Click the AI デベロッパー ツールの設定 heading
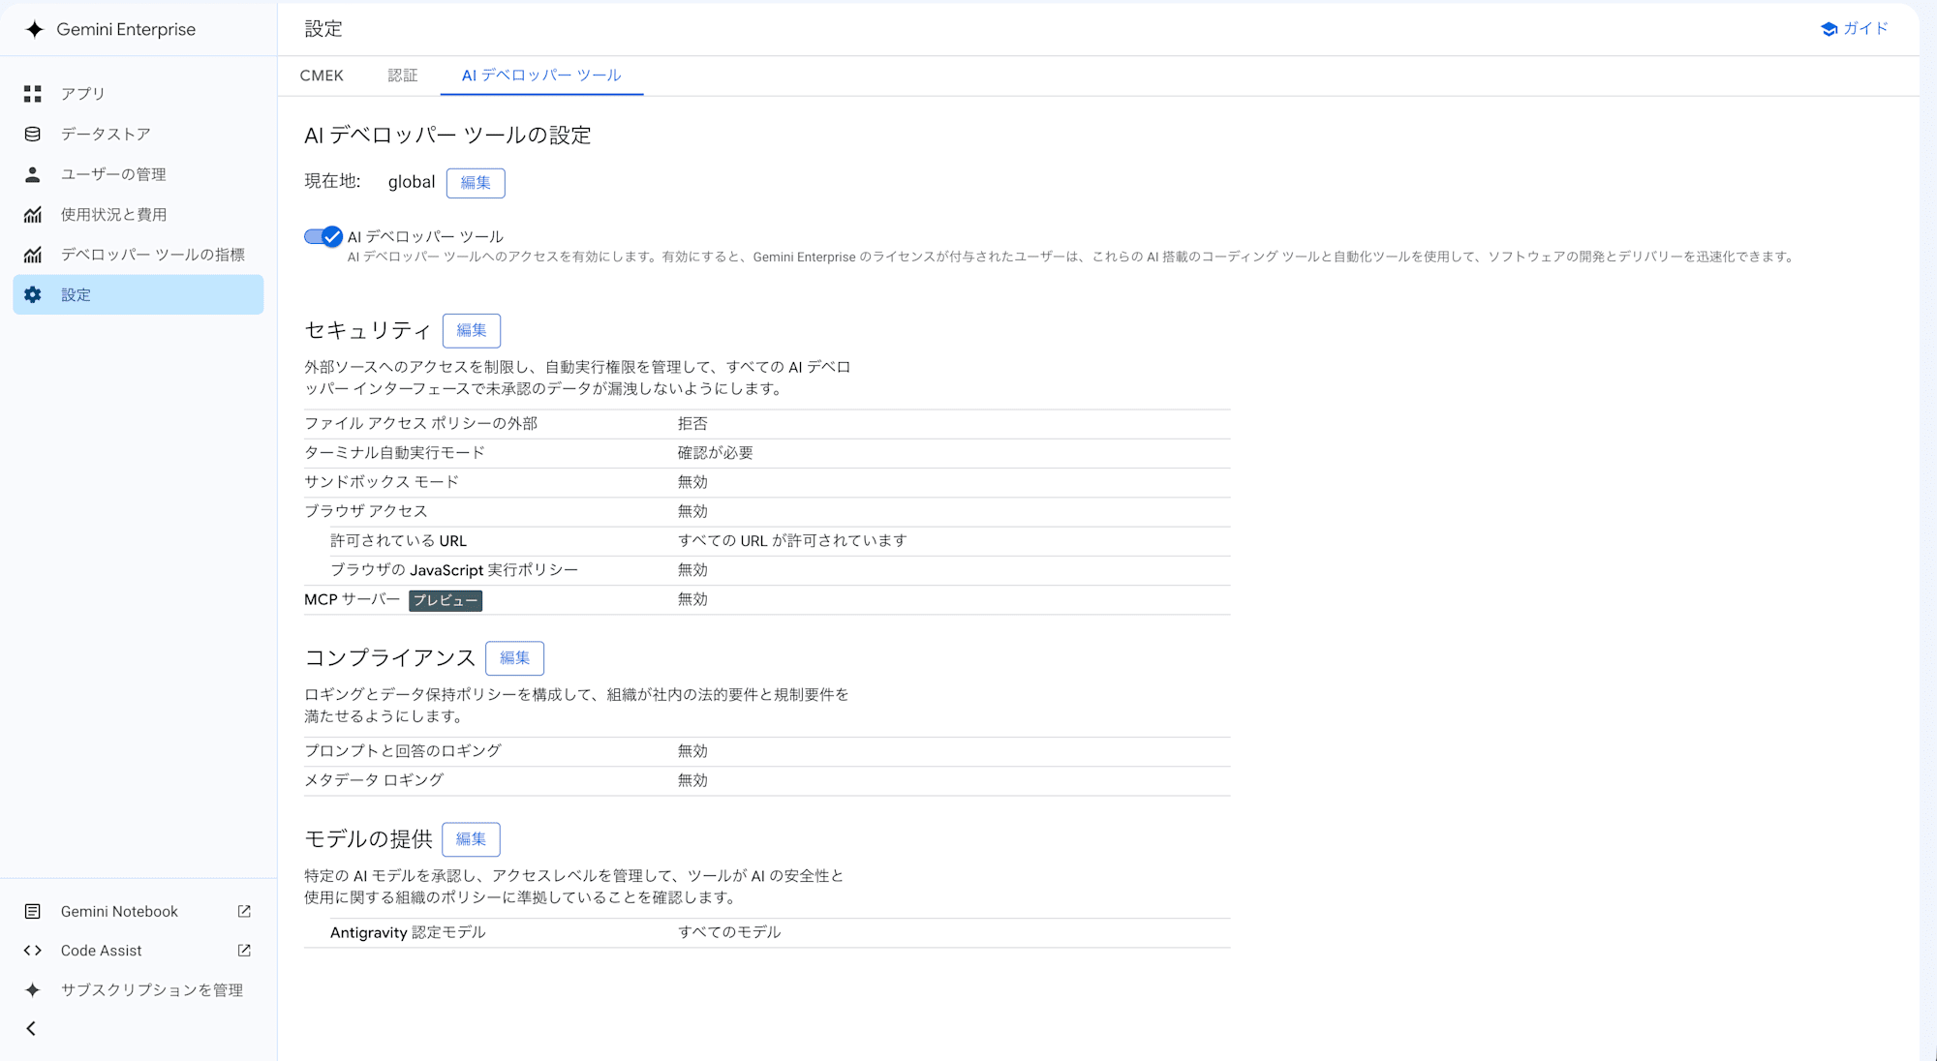 point(447,136)
